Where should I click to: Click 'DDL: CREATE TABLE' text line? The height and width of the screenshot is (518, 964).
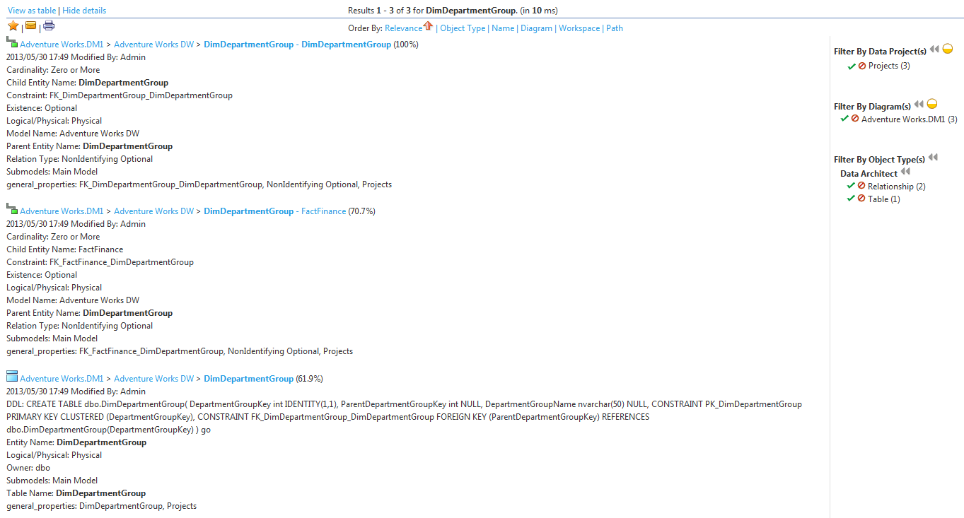click(404, 404)
